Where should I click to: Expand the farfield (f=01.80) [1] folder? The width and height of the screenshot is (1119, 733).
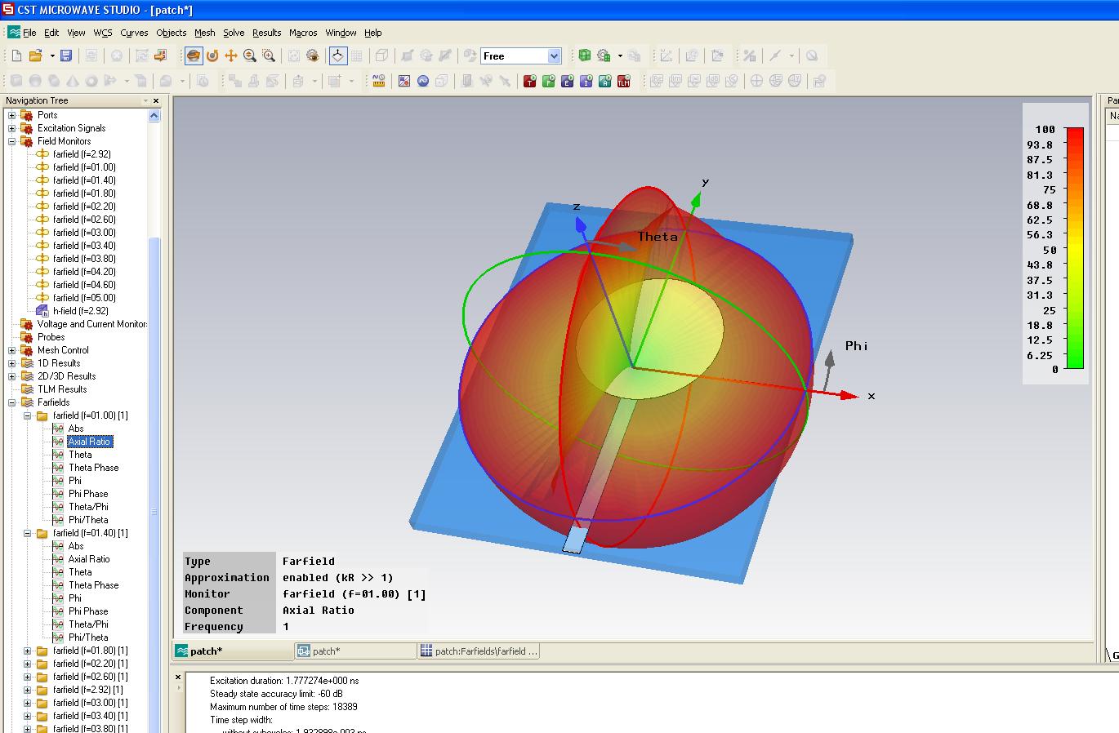tap(27, 651)
